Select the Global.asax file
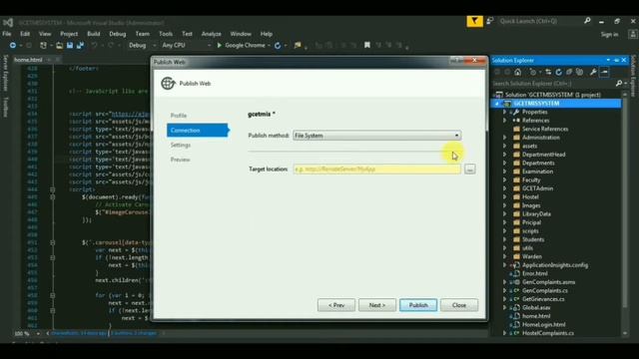639x359 pixels. pos(536,308)
